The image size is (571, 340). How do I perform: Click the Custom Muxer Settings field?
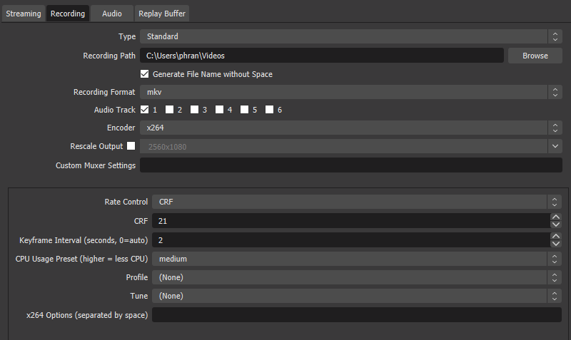(x=350, y=165)
